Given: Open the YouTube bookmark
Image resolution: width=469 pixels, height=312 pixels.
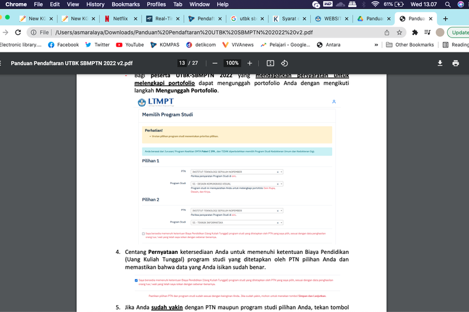Looking at the screenshot, I should pyautogui.click(x=129, y=45).
